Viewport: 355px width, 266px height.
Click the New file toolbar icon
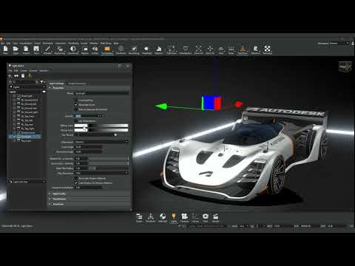[5, 50]
